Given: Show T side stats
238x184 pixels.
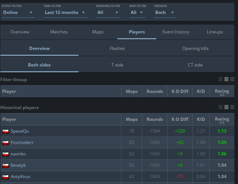Looking at the screenshot, I should click(117, 65).
